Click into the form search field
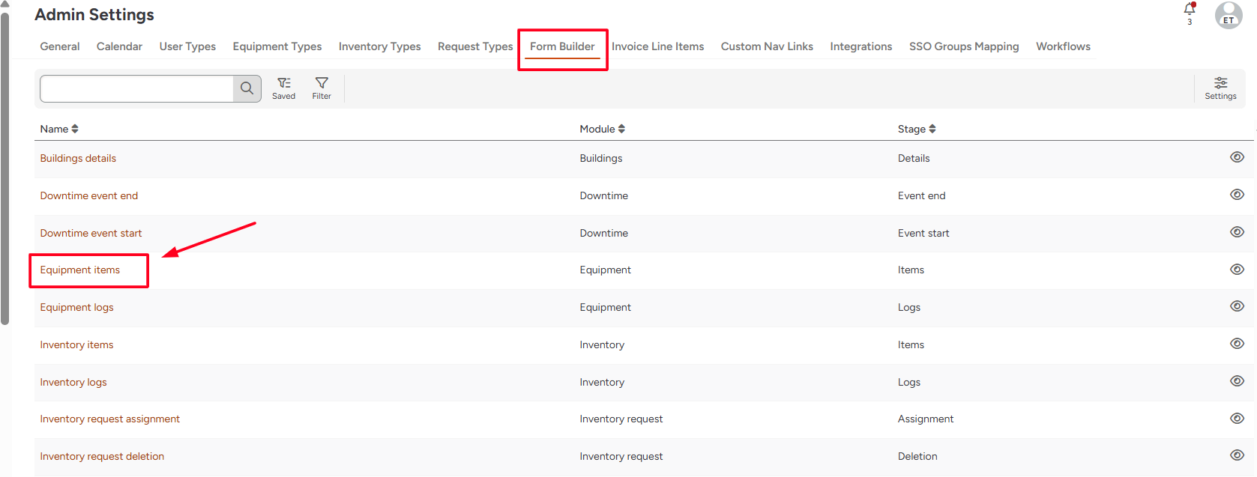The image size is (1257, 477). coord(136,88)
